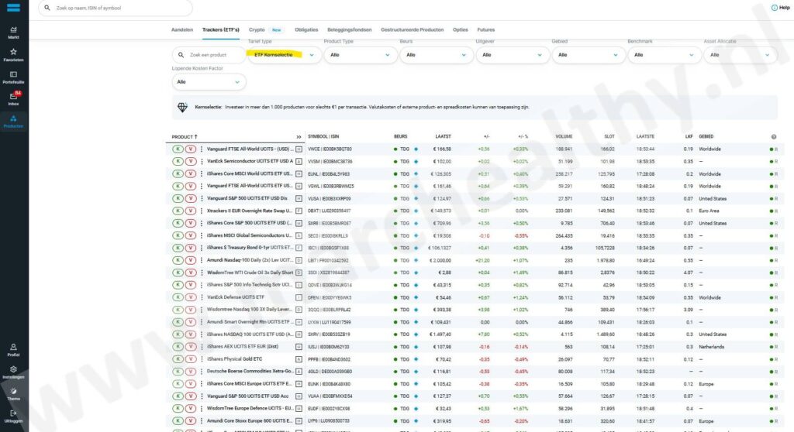Switch to the Futures tab

point(486,30)
